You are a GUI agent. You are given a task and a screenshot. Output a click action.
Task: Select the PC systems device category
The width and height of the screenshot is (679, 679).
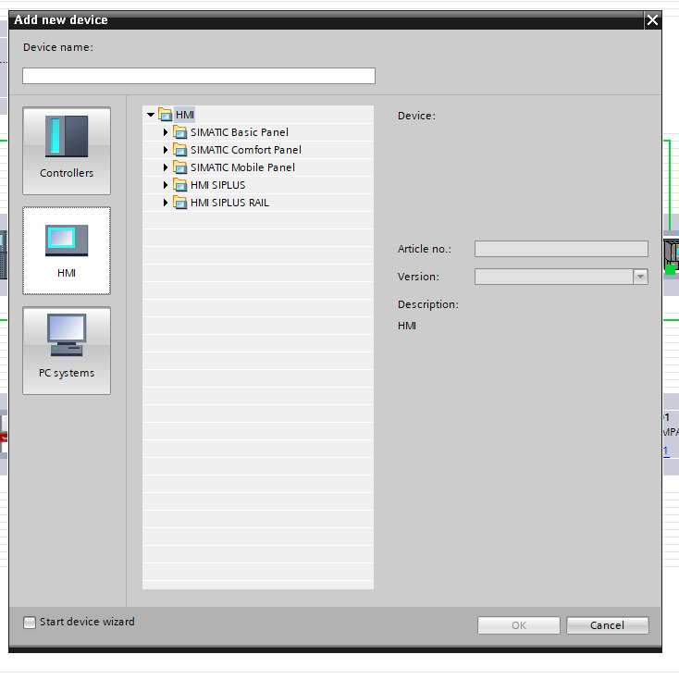click(x=67, y=351)
